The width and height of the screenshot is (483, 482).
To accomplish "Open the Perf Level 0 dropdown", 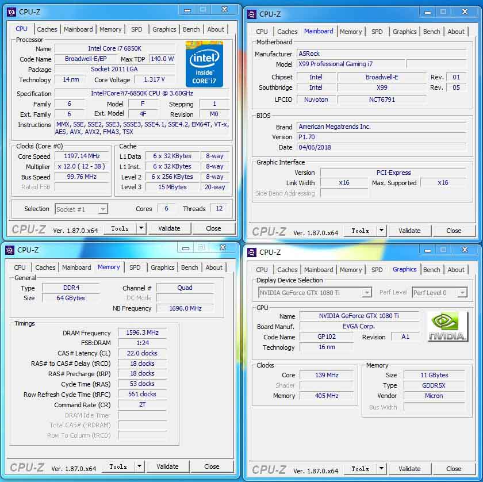I will pos(462,292).
